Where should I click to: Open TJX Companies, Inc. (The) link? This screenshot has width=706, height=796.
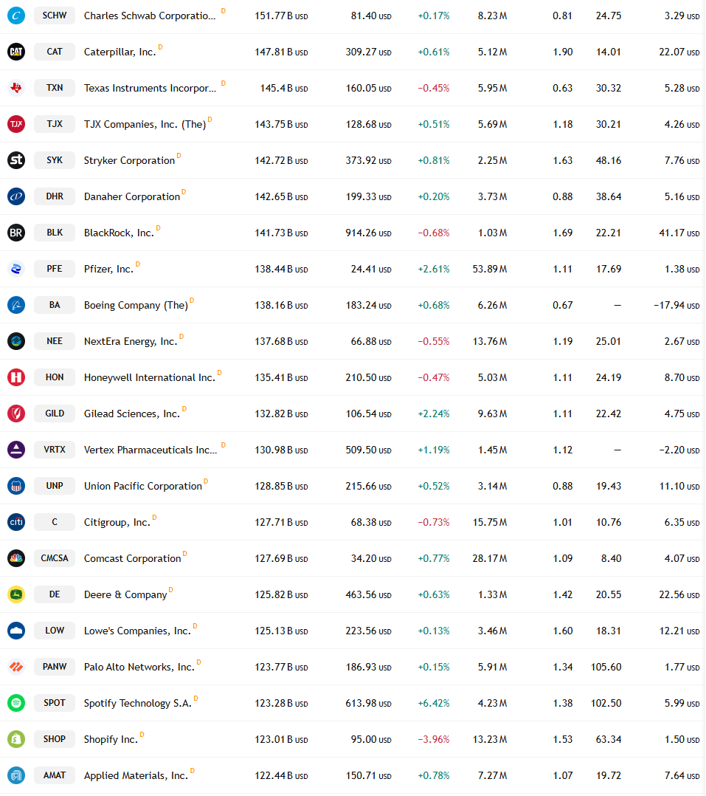click(x=145, y=124)
